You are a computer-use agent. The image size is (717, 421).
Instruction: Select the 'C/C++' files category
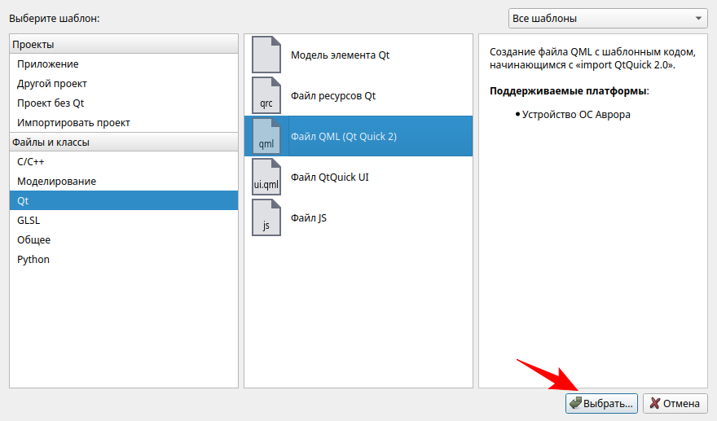[32, 161]
